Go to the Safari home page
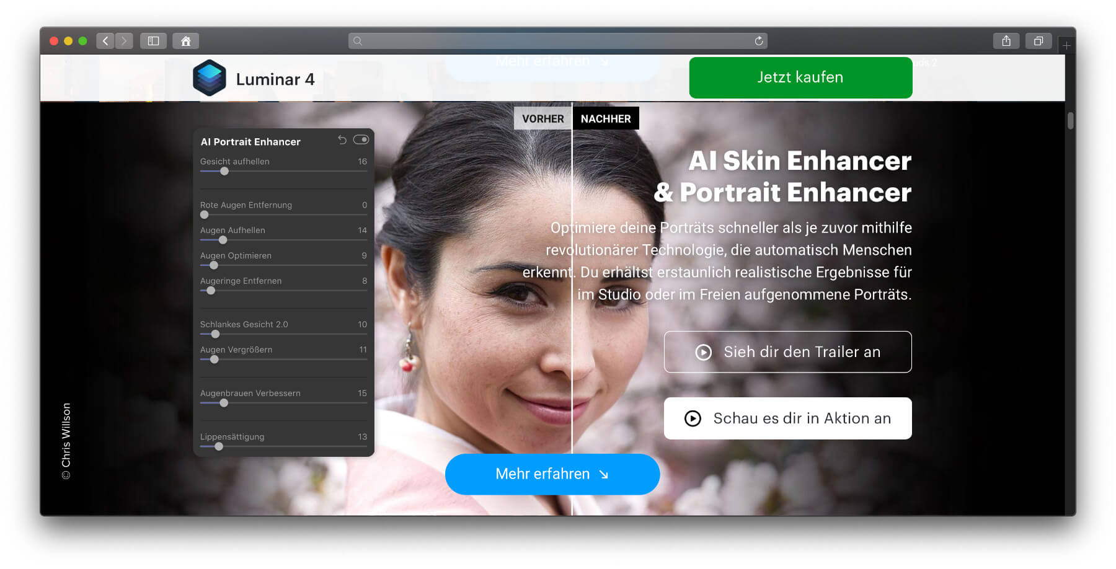Image resolution: width=1116 pixels, height=569 pixels. click(185, 41)
